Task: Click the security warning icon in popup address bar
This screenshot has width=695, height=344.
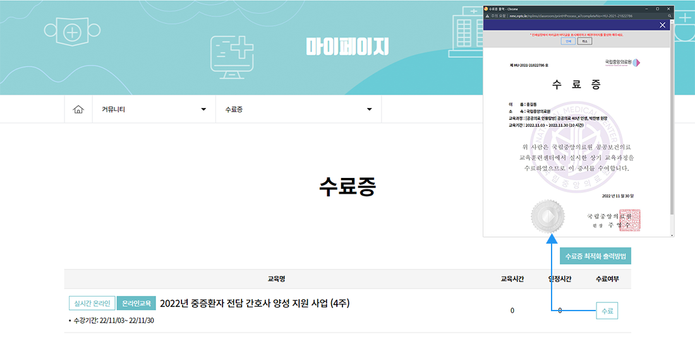Action: click(x=488, y=16)
